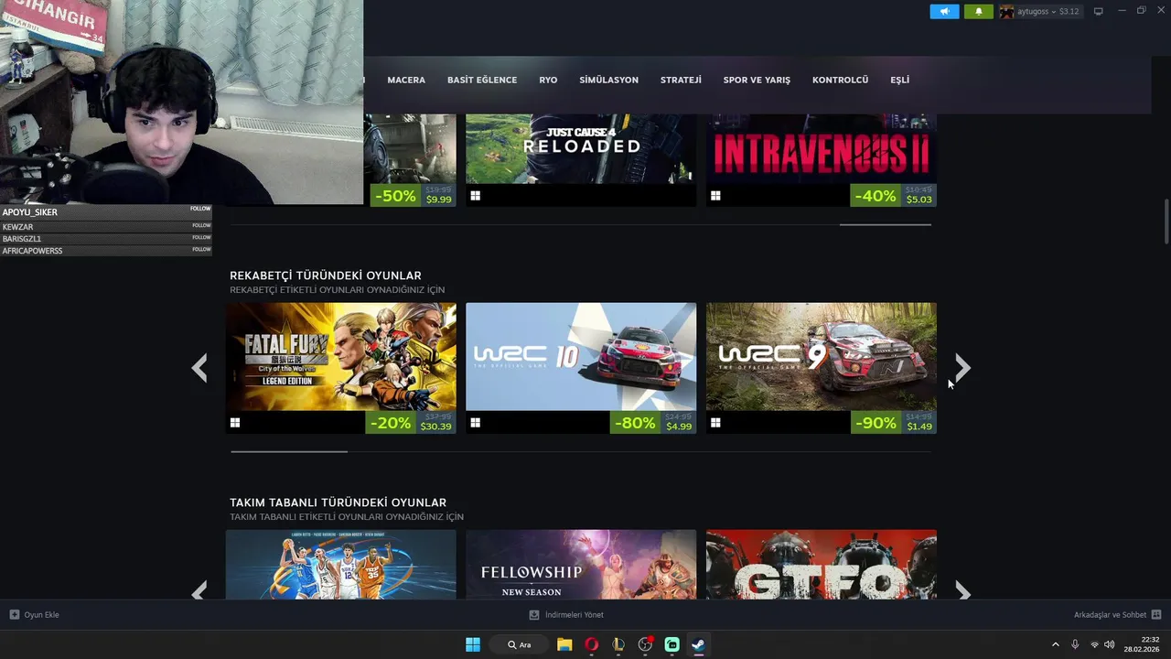This screenshot has width=1171, height=659.
Task: Open the Fellowship New Season card
Action: click(581, 565)
